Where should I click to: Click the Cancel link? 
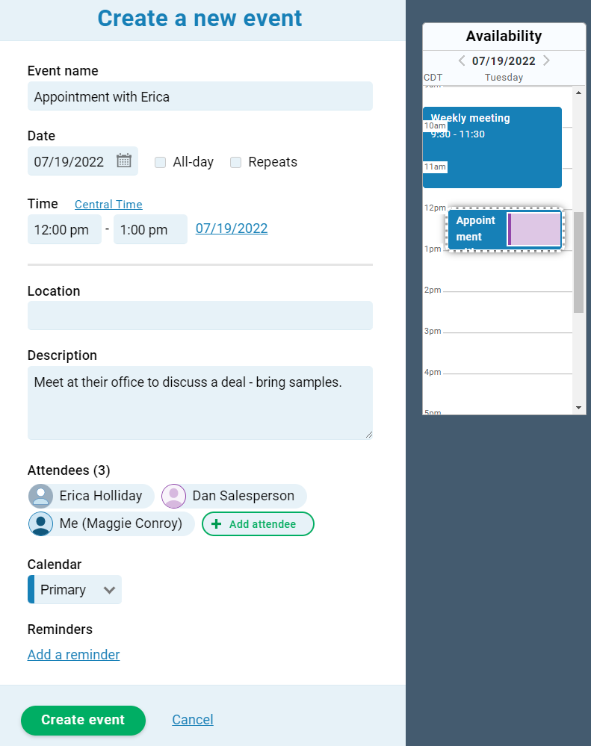193,720
